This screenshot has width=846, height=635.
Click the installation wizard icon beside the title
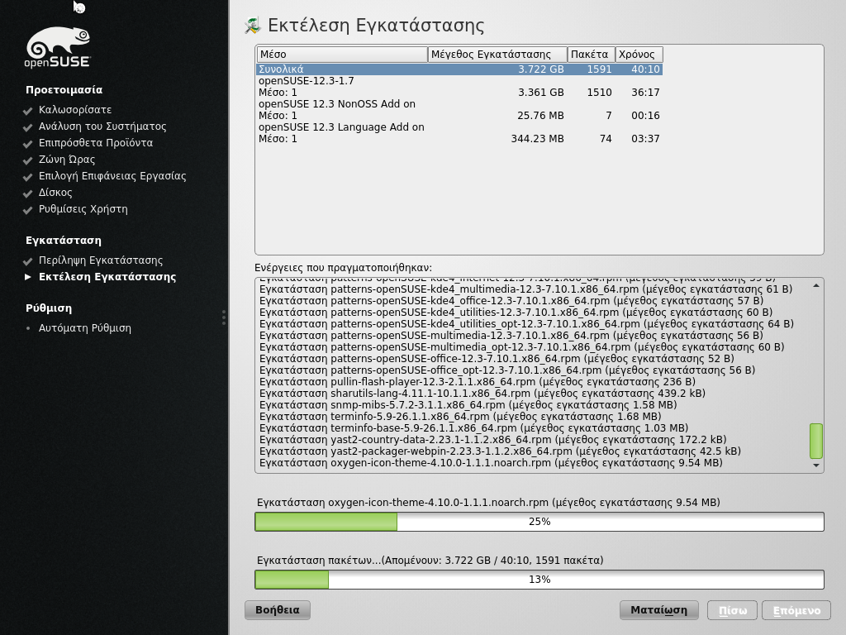click(253, 26)
